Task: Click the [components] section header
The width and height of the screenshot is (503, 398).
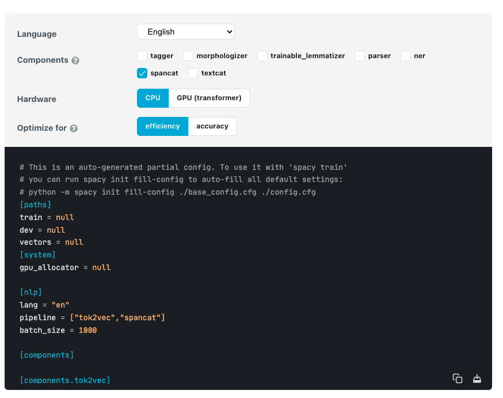Action: click(47, 355)
